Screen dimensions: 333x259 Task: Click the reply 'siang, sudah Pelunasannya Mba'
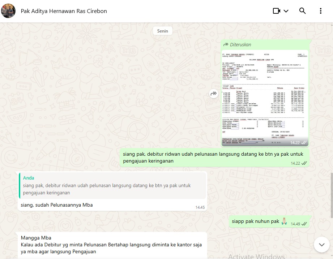point(57,205)
